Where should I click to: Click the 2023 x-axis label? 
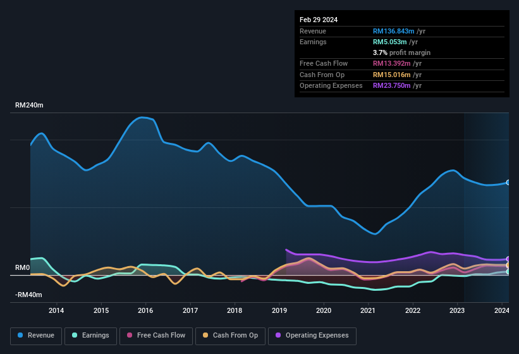457,310
